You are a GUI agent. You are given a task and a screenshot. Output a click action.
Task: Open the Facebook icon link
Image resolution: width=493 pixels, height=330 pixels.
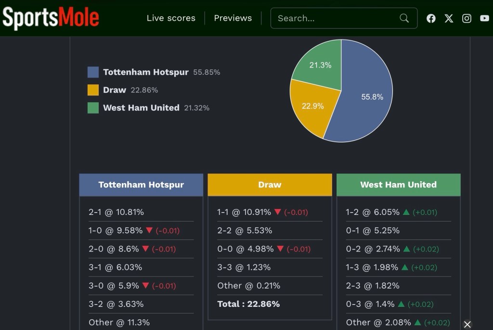pyautogui.click(x=431, y=18)
